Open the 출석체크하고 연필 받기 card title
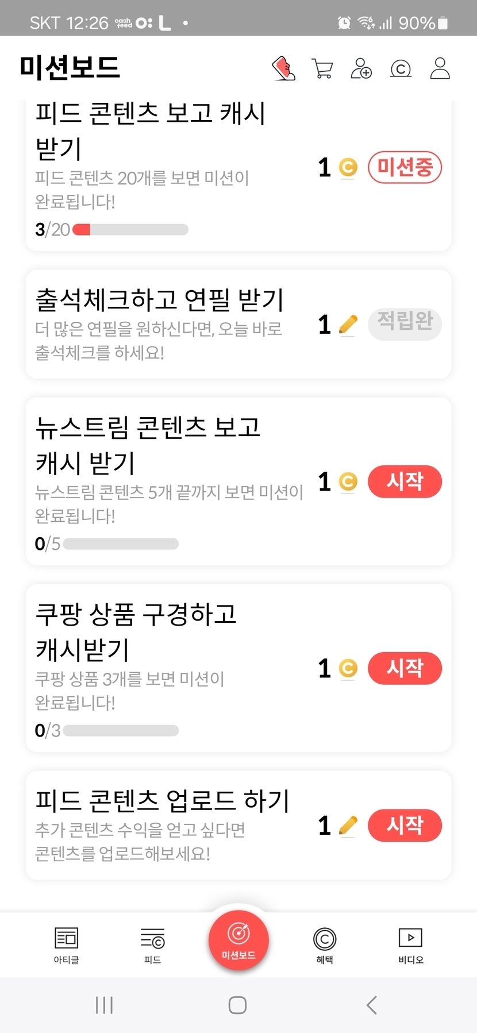This screenshot has width=477, height=1033. [160, 299]
